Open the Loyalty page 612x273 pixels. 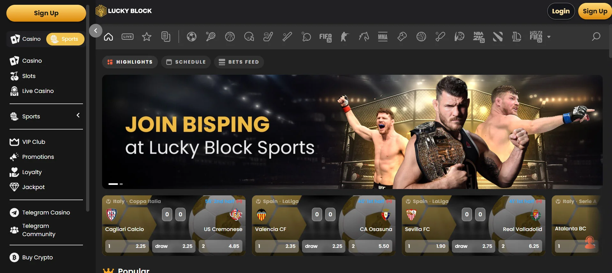click(26, 172)
